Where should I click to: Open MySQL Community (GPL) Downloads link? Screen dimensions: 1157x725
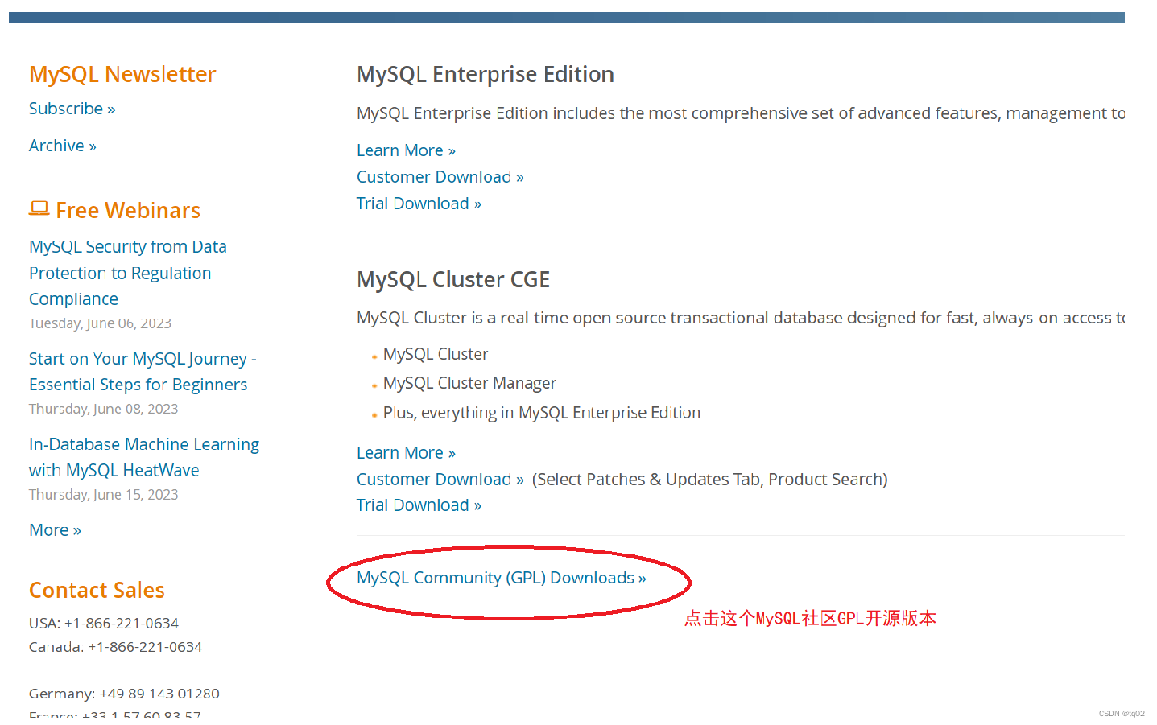click(501, 578)
